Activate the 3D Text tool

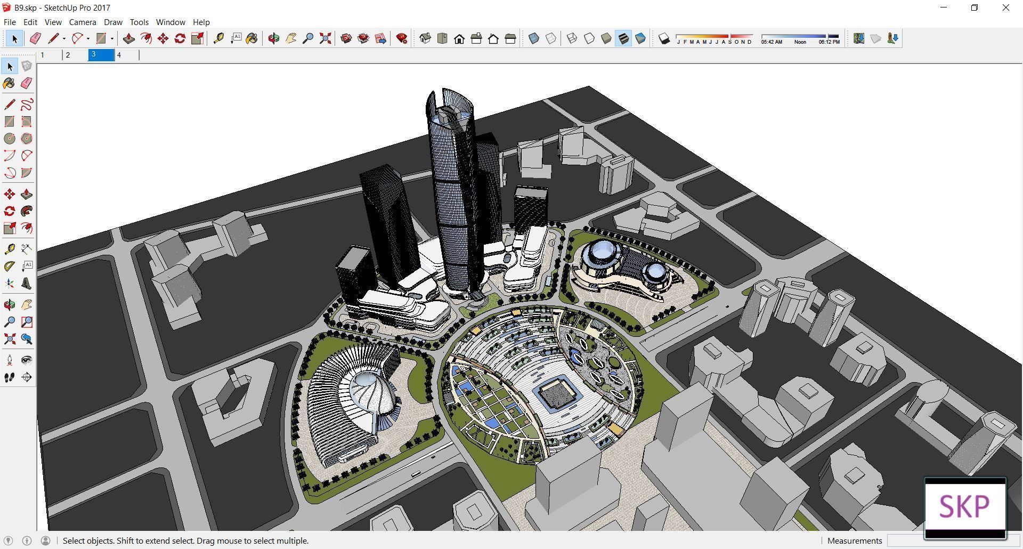27,283
